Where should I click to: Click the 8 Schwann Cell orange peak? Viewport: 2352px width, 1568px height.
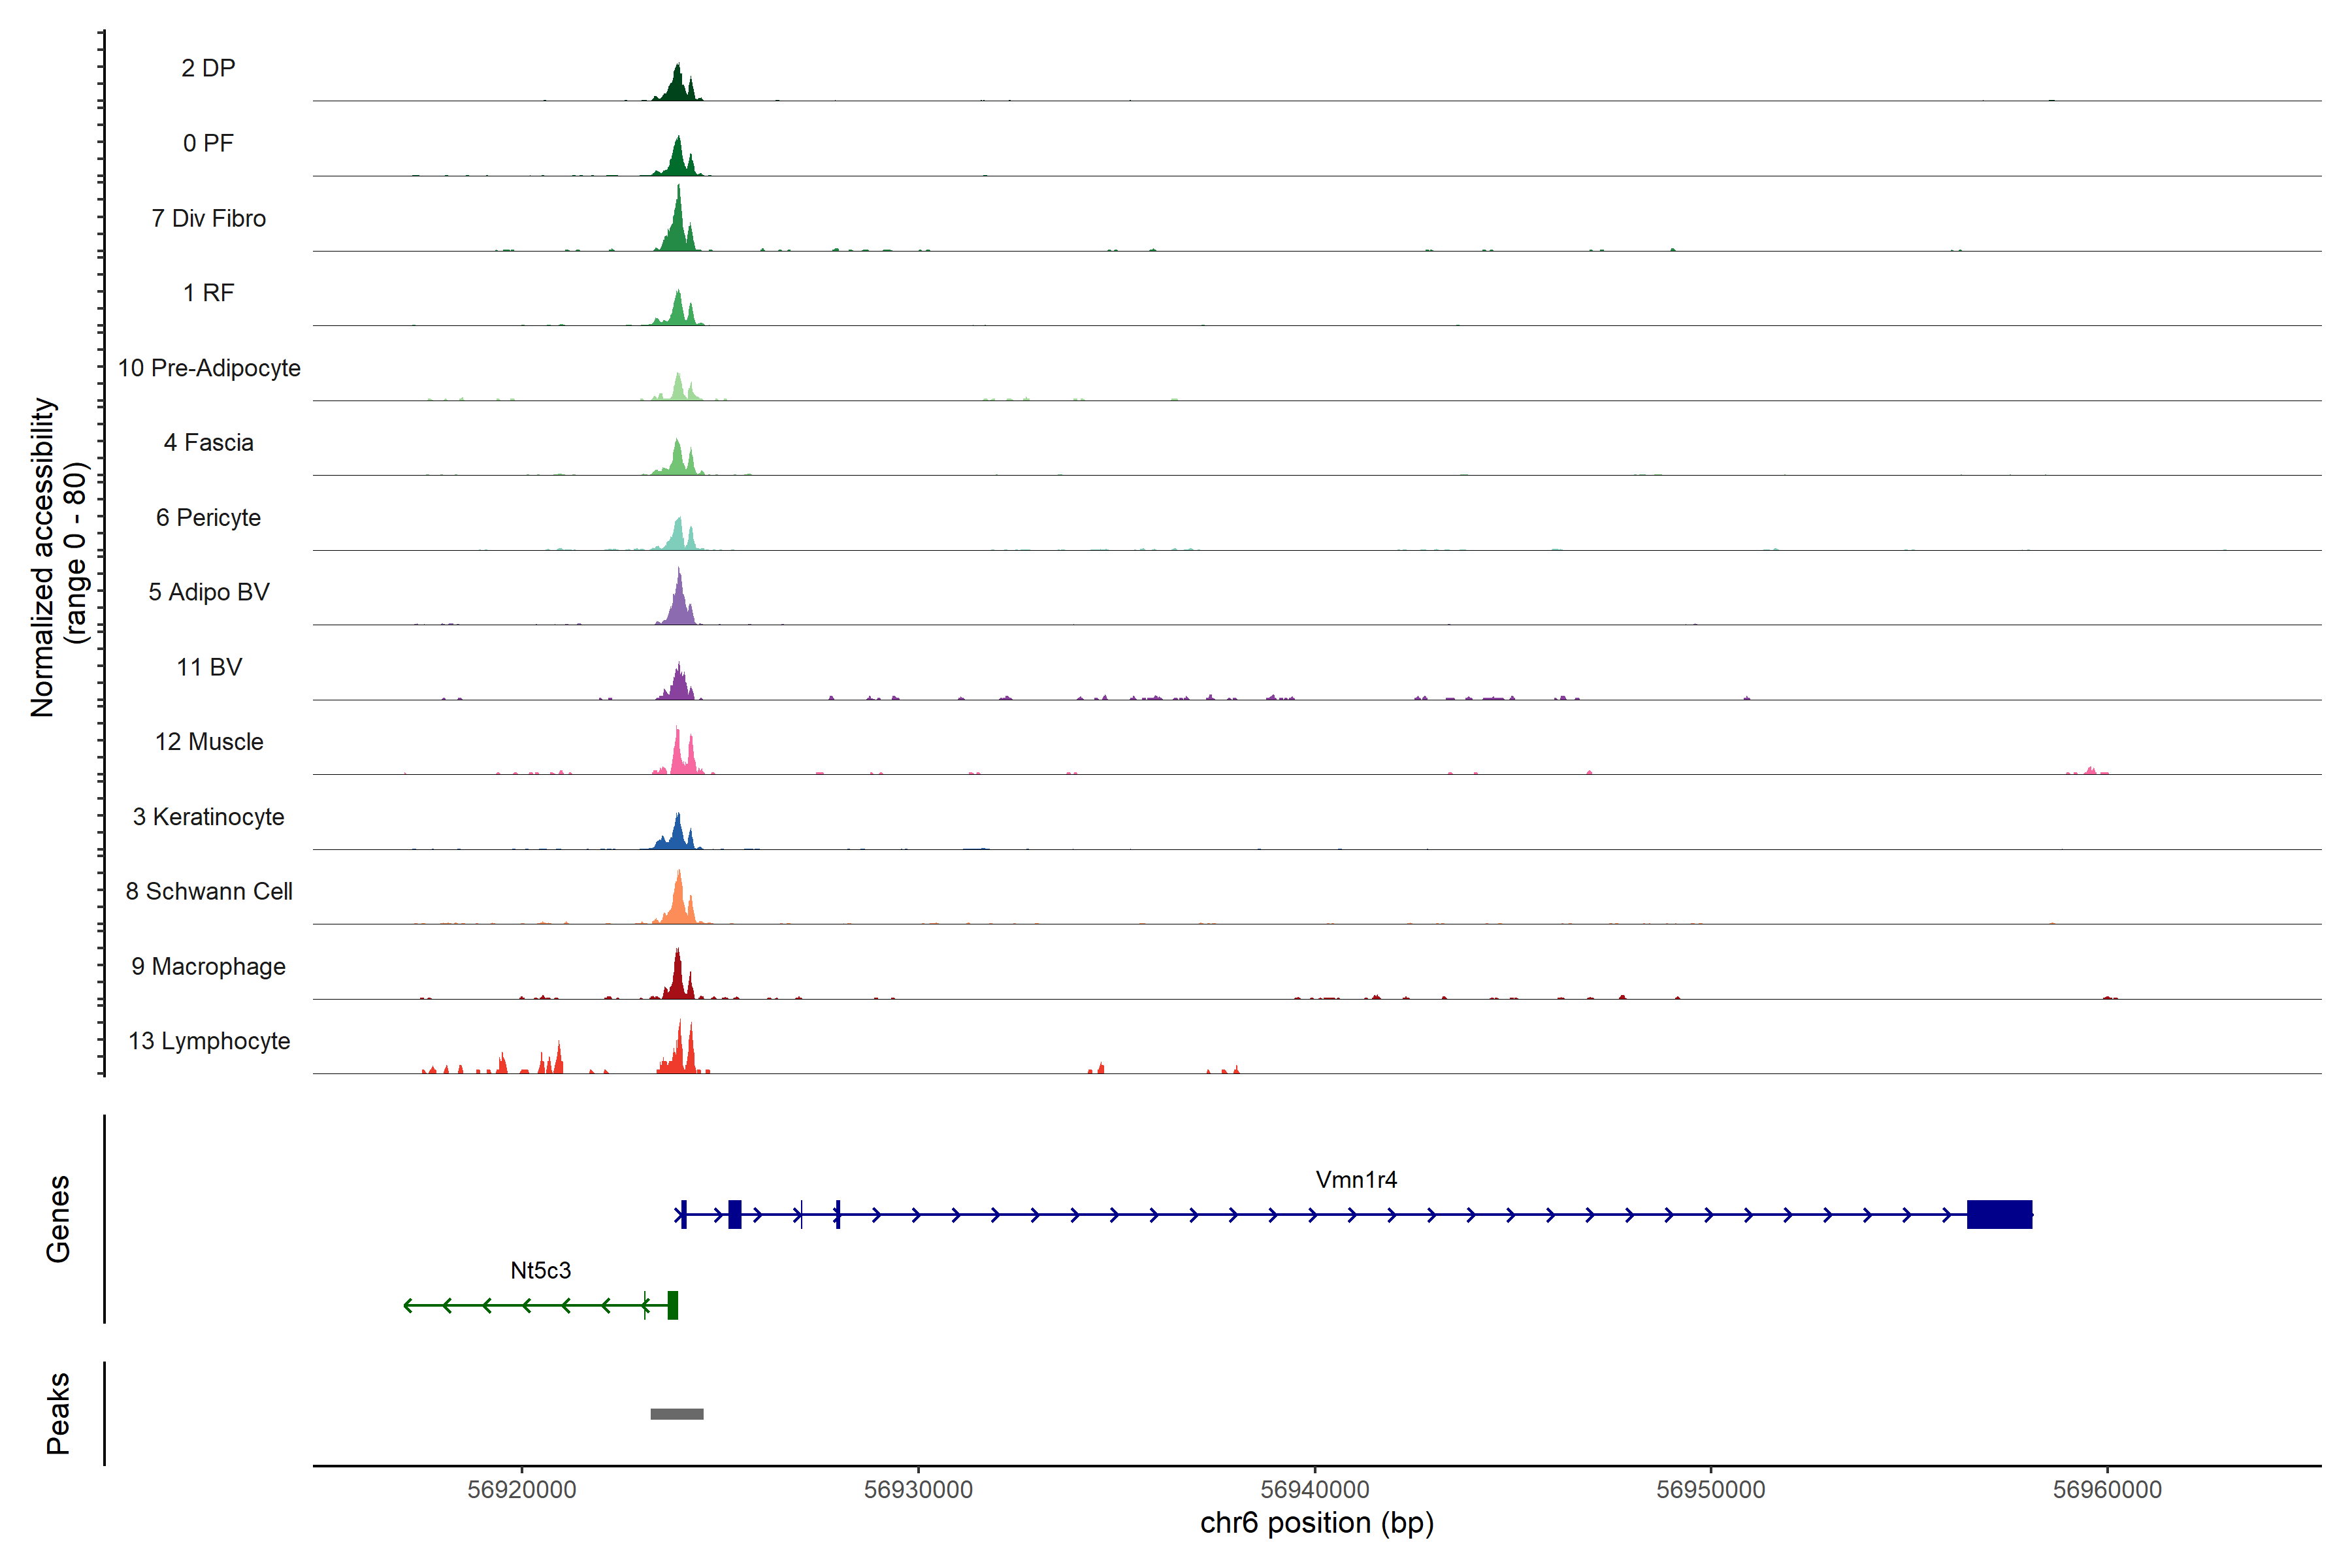click(679, 903)
